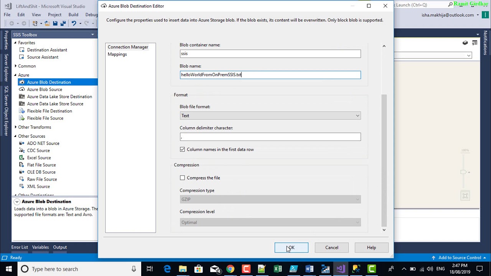491x276 pixels.
Task: Enable Compress the file checkbox
Action: coord(182,178)
